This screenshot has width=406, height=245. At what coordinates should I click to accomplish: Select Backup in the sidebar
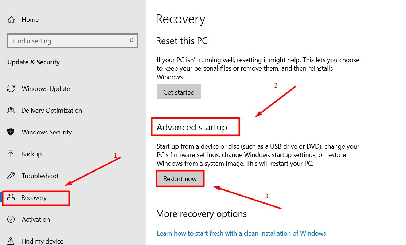[x=31, y=154]
